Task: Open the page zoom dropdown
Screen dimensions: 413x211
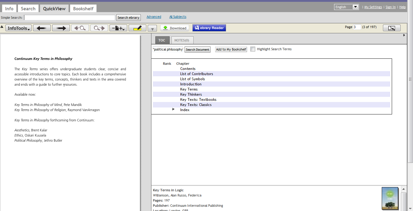Action: [x=118, y=28]
